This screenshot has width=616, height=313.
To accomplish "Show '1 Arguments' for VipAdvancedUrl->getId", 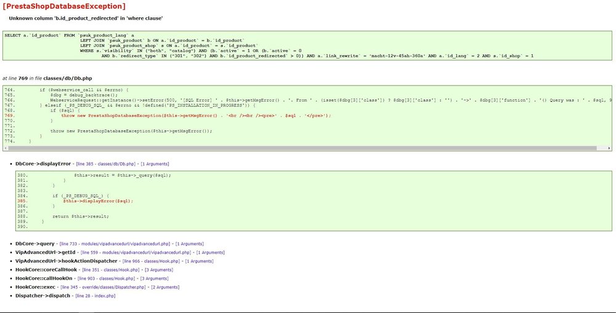I will click(211, 253).
